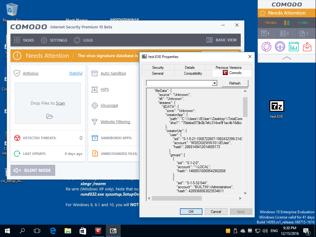Click the horizontal scrollbar left arrow

point(149,198)
